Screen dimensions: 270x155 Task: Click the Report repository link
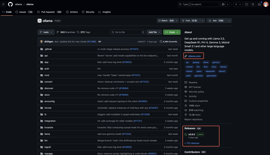(x=193, y=119)
